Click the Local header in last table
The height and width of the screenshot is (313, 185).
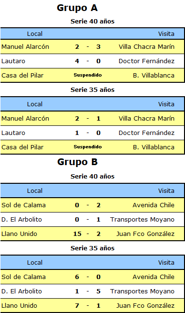(35, 263)
